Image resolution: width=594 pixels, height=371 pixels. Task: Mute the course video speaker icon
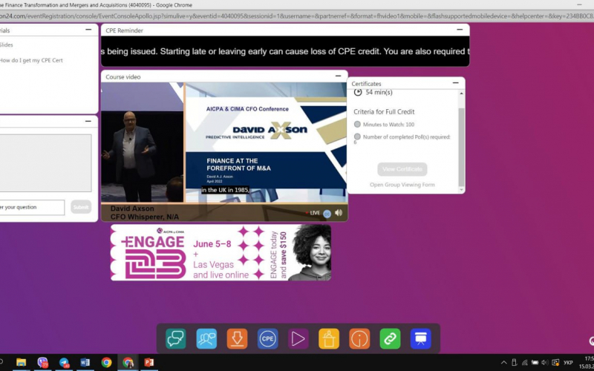(x=339, y=213)
